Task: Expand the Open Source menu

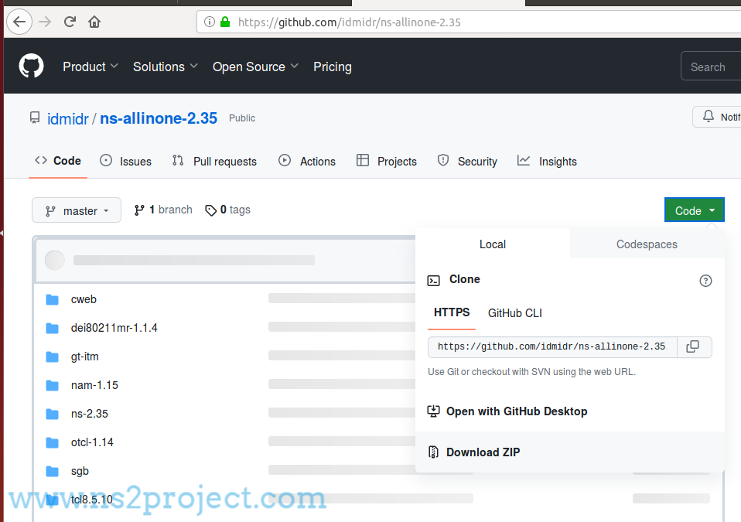Action: 256,67
